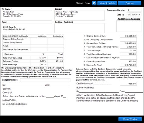Click the Status: New label
Image resolution: width=144 pixels, height=123 pixels.
83,3
